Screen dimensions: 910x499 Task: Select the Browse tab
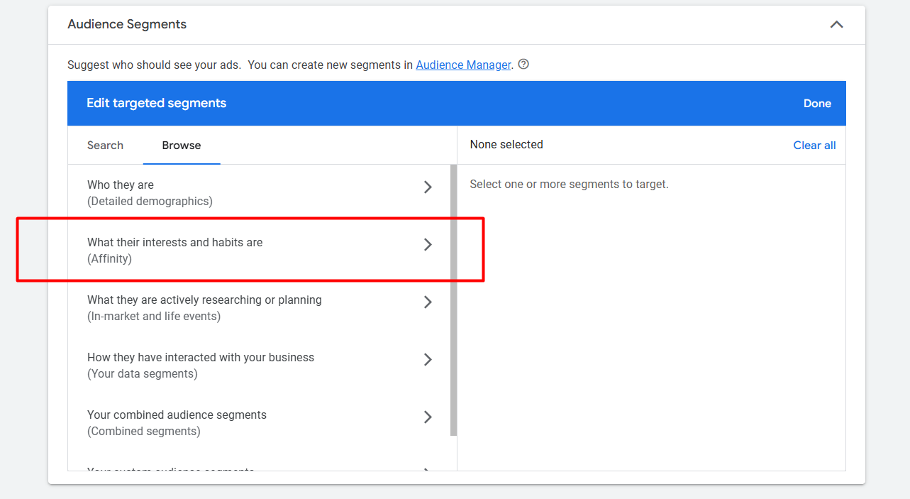pos(182,146)
